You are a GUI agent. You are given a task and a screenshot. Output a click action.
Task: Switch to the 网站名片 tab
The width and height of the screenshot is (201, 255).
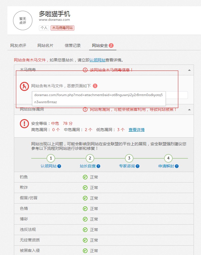[45, 45]
